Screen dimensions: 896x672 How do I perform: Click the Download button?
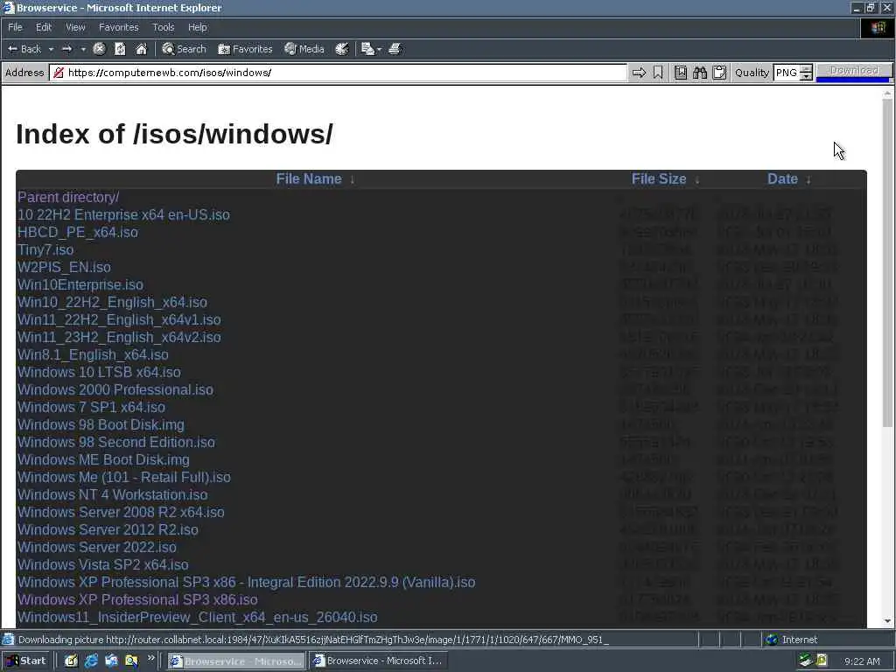point(854,70)
